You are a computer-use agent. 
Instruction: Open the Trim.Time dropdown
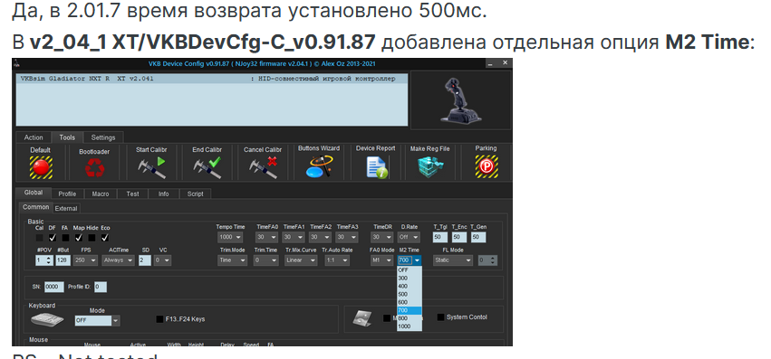point(266,260)
